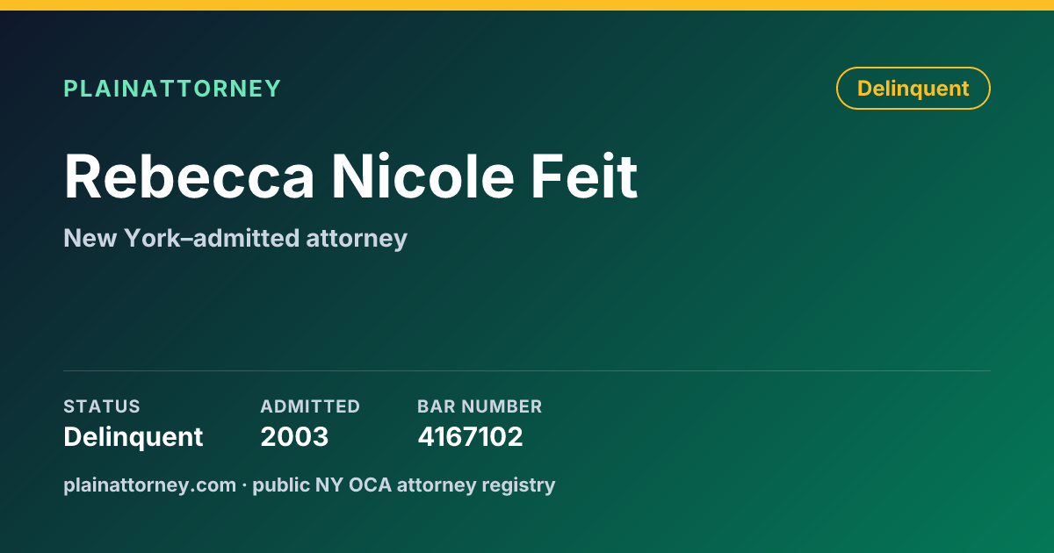This screenshot has width=1054, height=553.
Task: Click the public NY OCA attorney registry text
Action: point(404,485)
